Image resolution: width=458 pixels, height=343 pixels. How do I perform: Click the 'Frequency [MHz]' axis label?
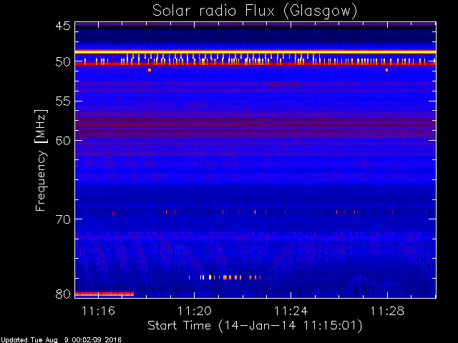click(x=41, y=160)
